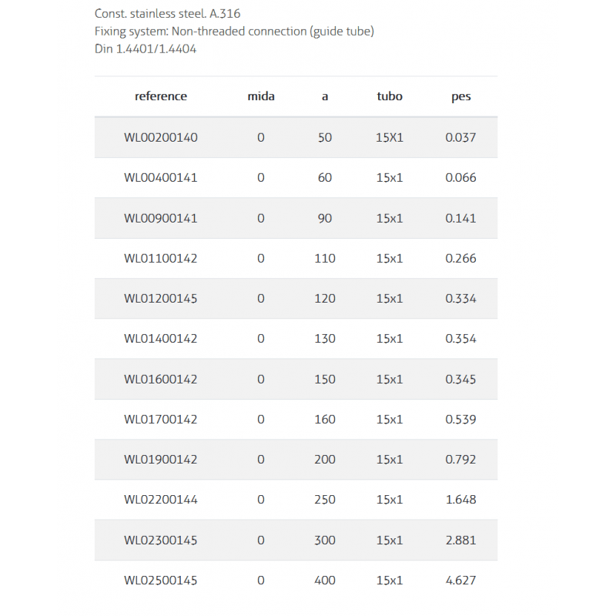
Task: Select reference WL01700142
Action: point(161,420)
